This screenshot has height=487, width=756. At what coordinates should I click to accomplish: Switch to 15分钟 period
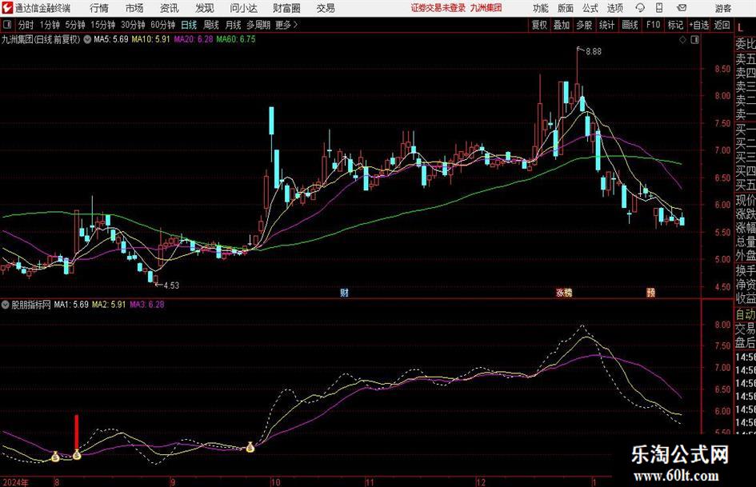tap(102, 25)
